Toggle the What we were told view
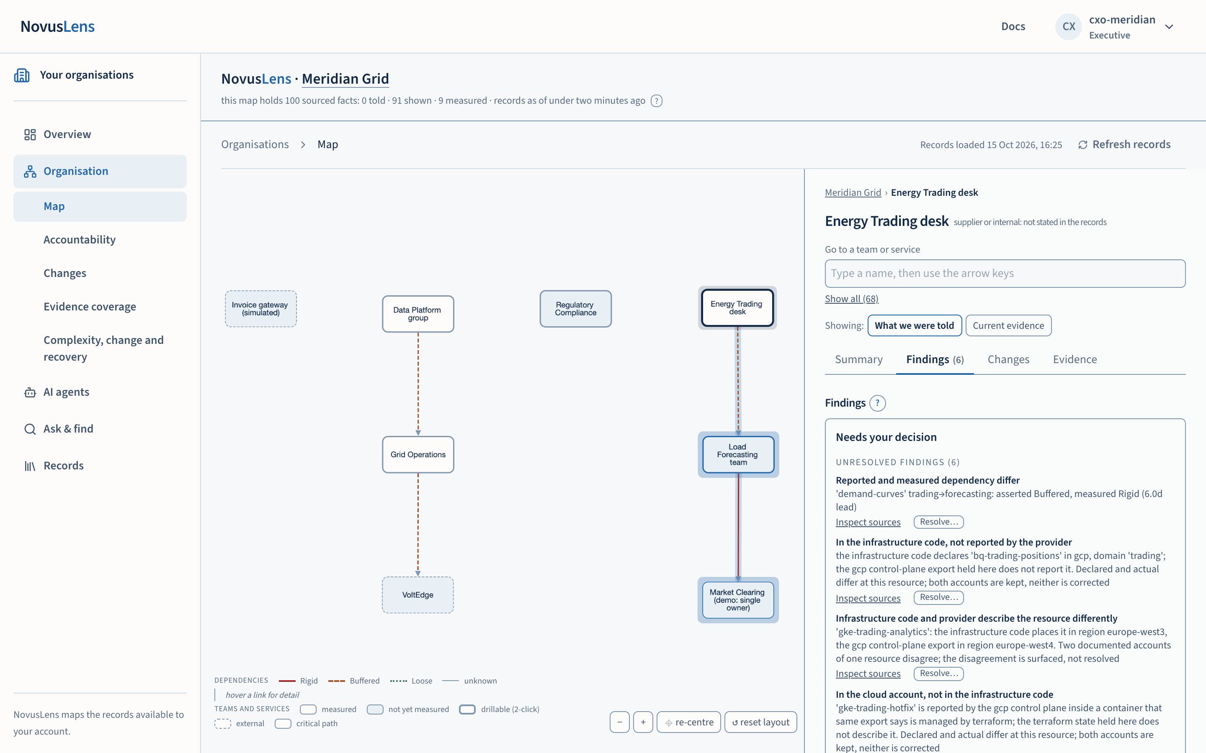Screen dimensions: 1206x753 (915, 326)
